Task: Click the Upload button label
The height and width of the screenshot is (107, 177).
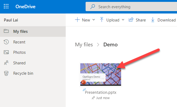Action: click(x=113, y=20)
